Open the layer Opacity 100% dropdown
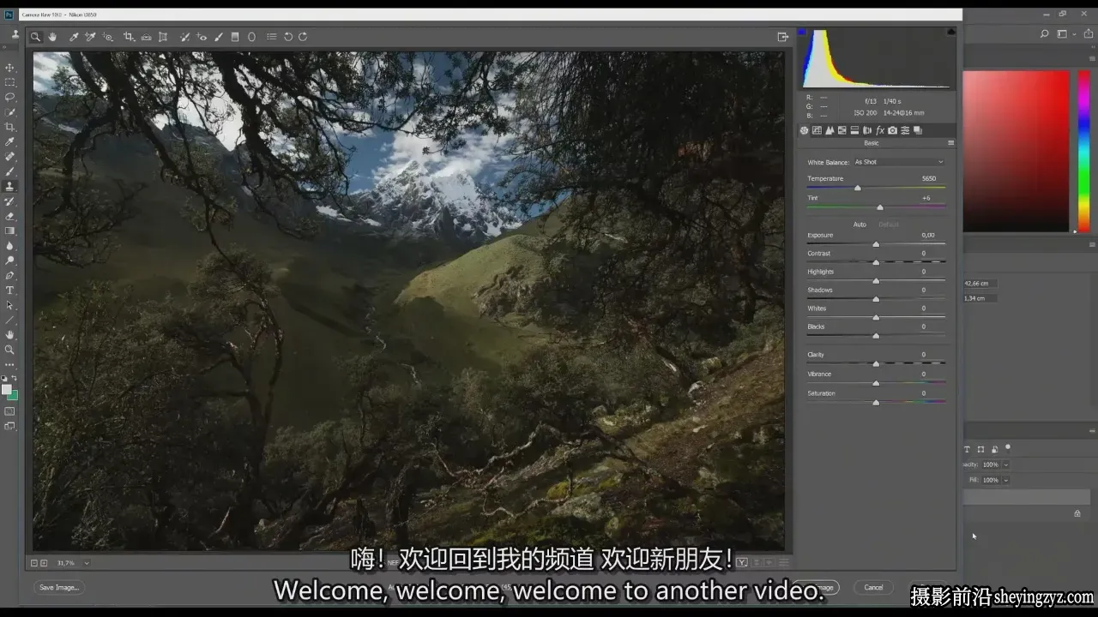This screenshot has height=617, width=1098. click(1005, 464)
